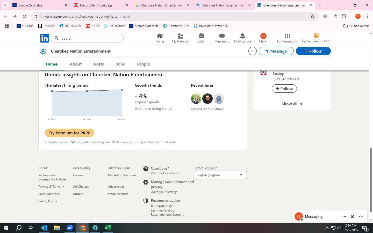Open company more options ellipsis
The width and height of the screenshot is (373, 233).
click(253, 51)
